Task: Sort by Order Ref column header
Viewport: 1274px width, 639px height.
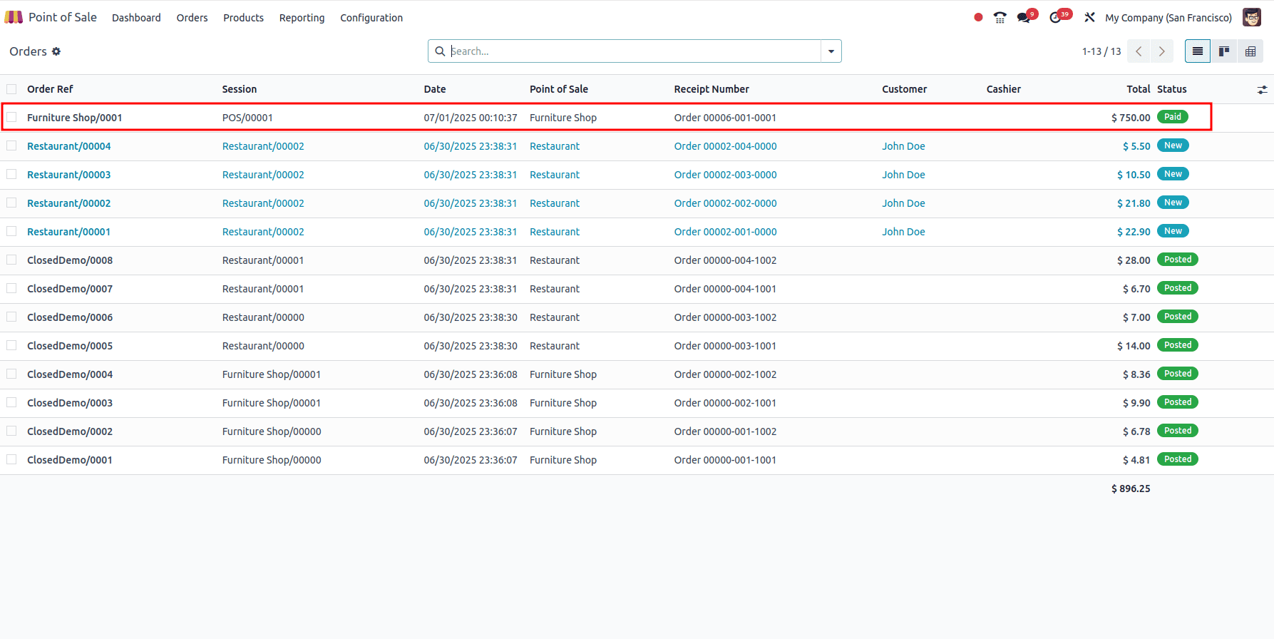Action: click(x=50, y=89)
